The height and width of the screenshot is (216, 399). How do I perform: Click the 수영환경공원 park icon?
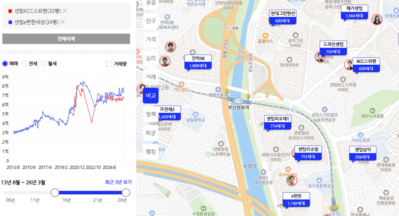(203, 208)
